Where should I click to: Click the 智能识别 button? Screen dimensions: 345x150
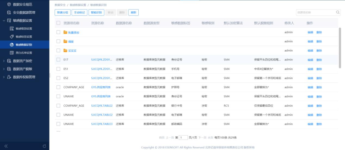[96, 12]
